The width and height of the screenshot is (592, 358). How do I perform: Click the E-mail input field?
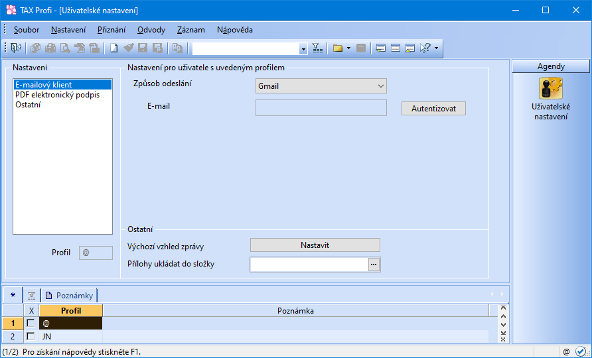pos(321,107)
